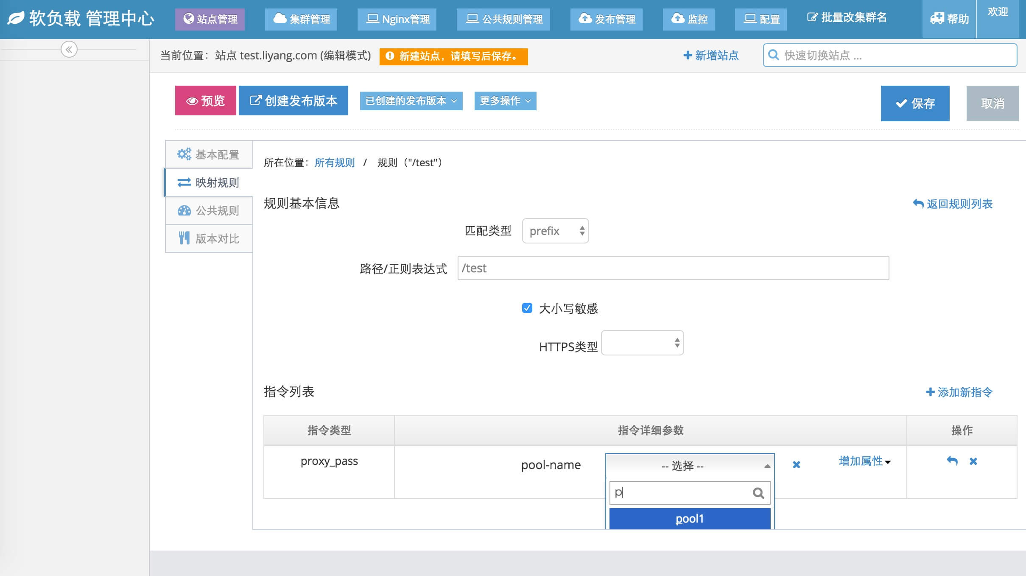1026x576 pixels.
Task: Click the warning icon in orange notice
Action: tap(389, 56)
